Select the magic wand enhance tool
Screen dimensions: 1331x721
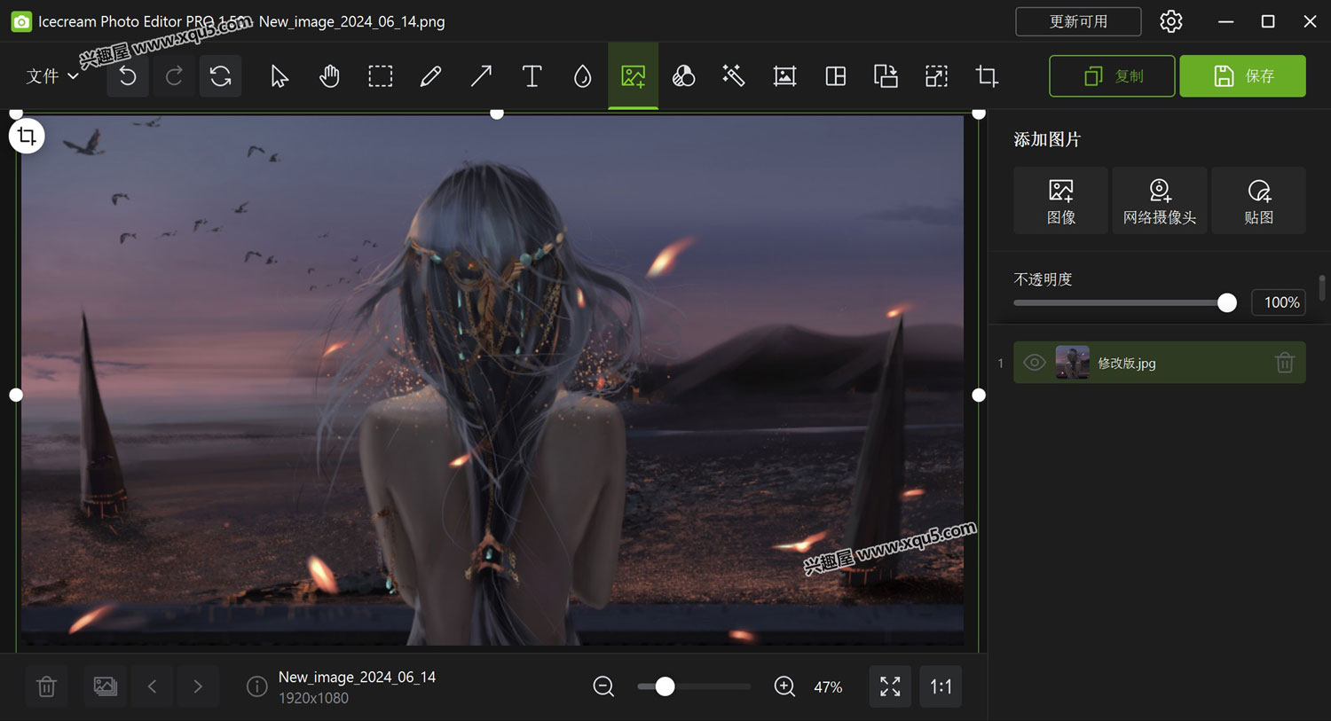pos(734,76)
